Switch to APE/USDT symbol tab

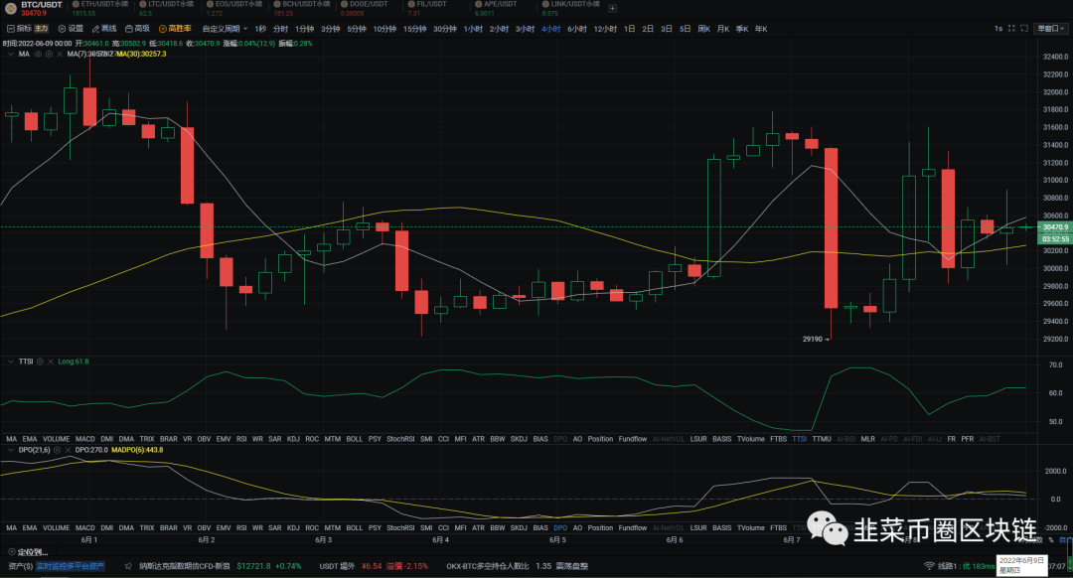click(496, 8)
